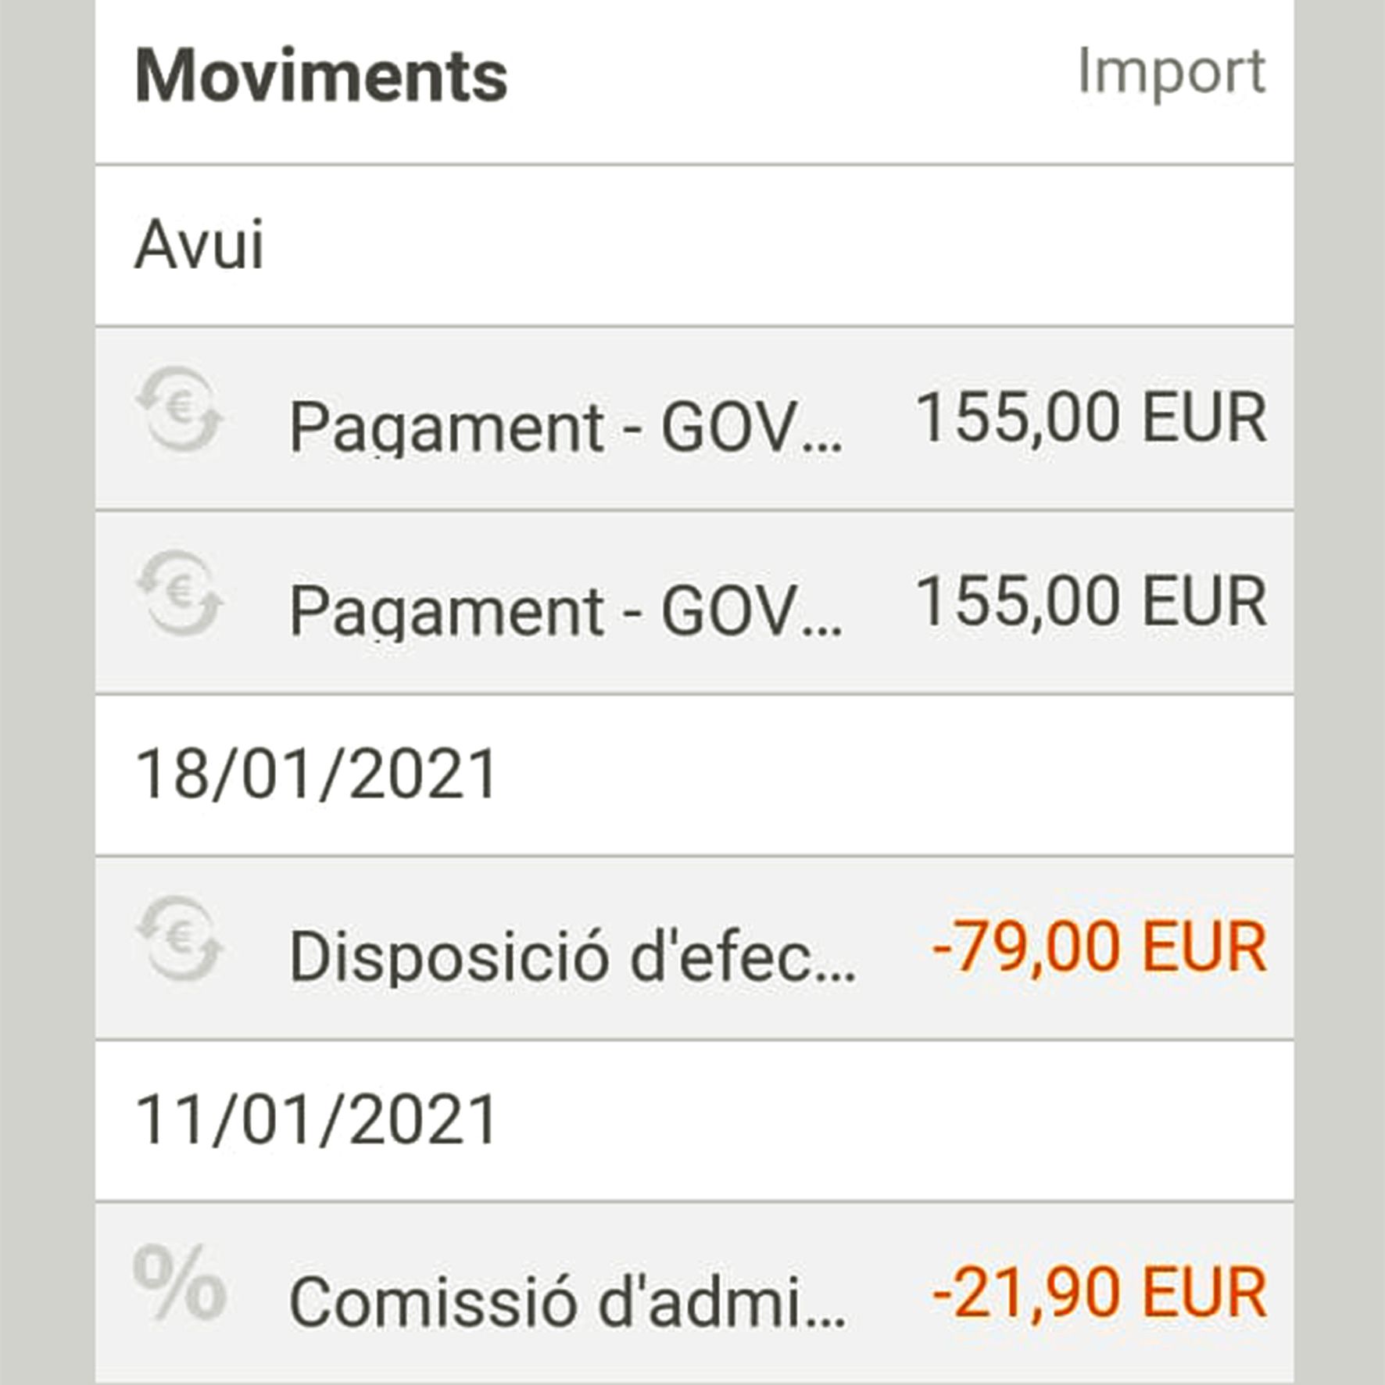Tap the first 155,00 EUR amount
Viewport: 1385px width, 1385px height.
point(1091,418)
